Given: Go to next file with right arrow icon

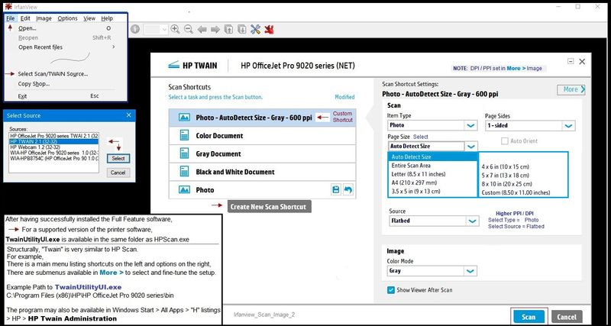Looking at the screenshot, I should (215, 30).
